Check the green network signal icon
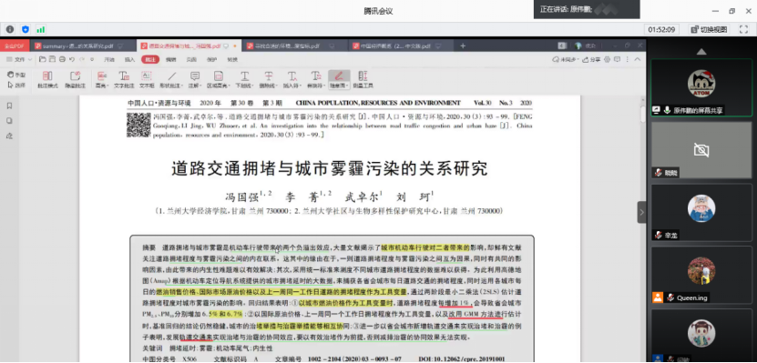Viewport: 757px width, 363px height. tap(41, 29)
